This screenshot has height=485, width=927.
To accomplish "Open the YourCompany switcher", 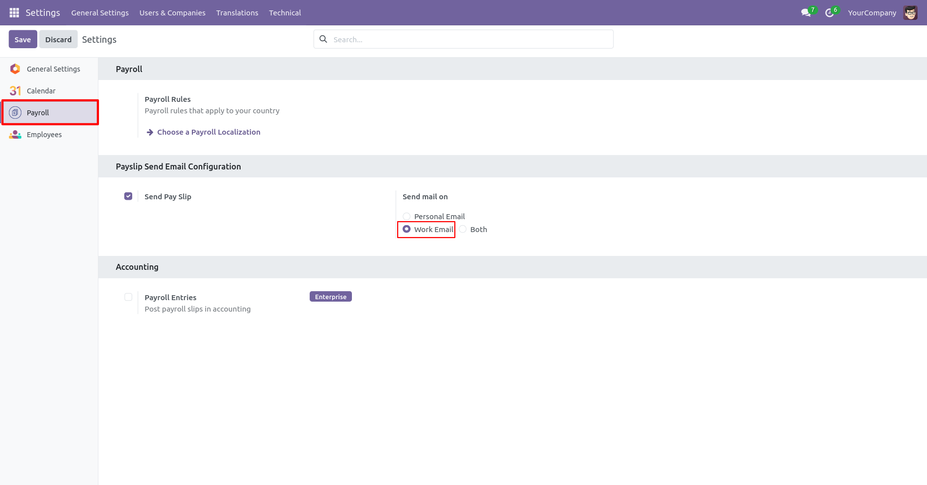I will [x=872, y=13].
